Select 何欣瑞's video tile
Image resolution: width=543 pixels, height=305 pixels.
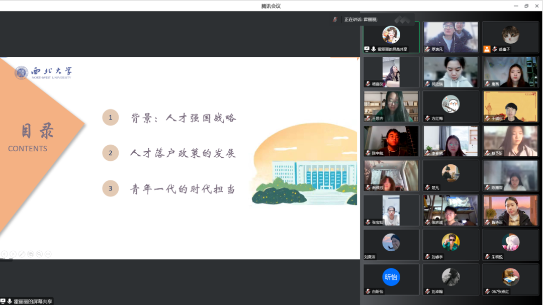pyautogui.click(x=450, y=72)
